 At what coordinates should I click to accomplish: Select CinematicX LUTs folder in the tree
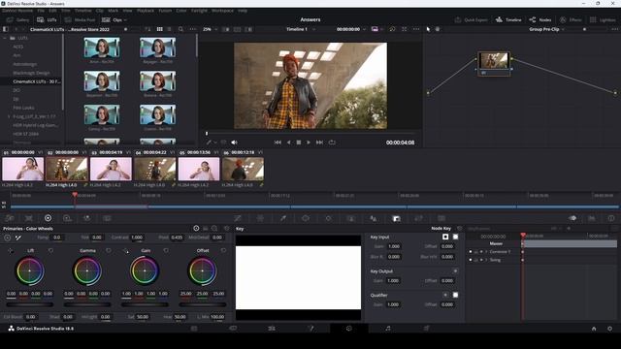37,81
